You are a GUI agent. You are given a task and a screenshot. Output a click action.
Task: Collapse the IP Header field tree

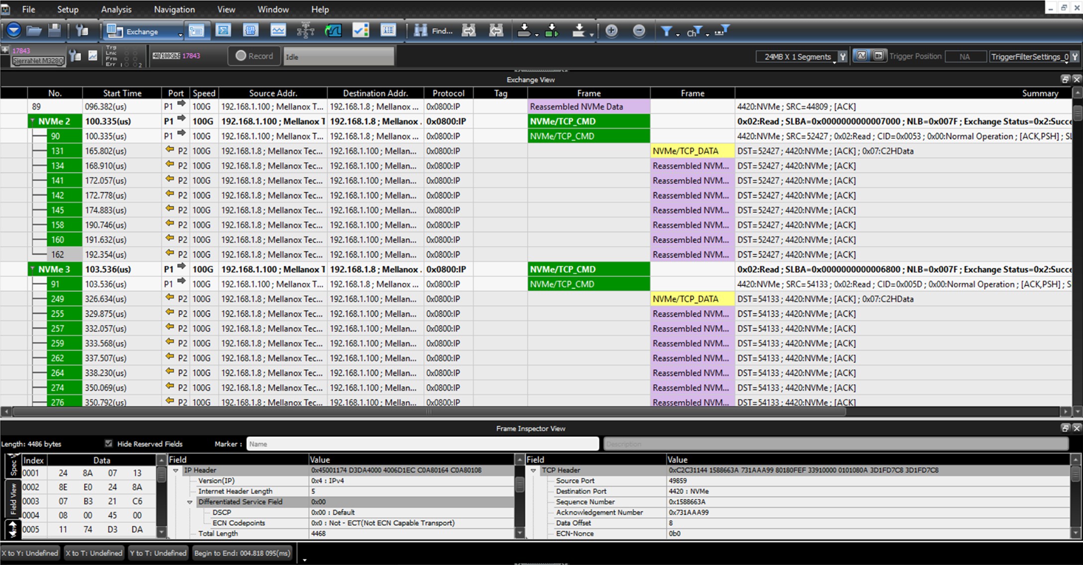175,470
